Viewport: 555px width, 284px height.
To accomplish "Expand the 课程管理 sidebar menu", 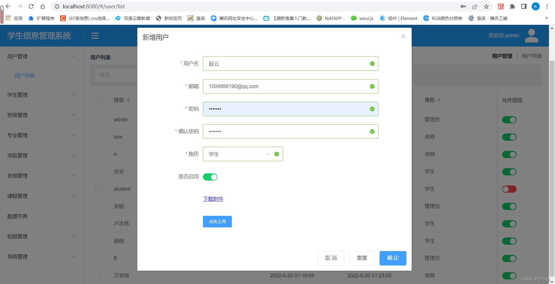I will click(x=41, y=196).
